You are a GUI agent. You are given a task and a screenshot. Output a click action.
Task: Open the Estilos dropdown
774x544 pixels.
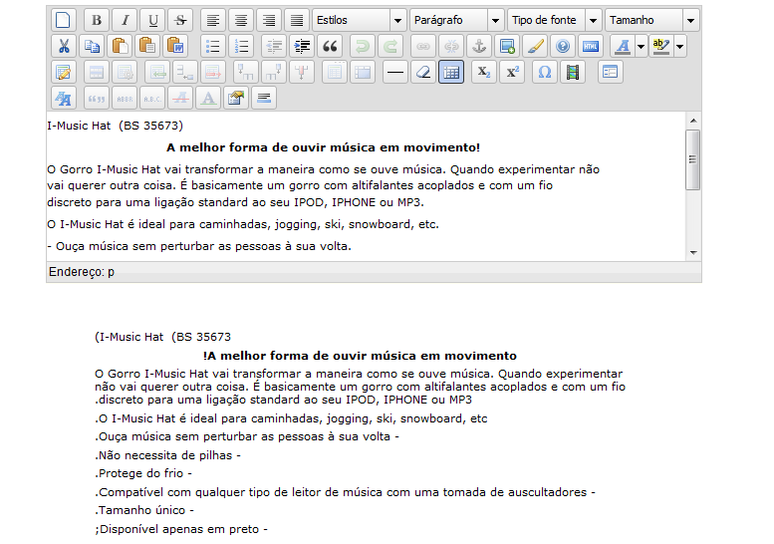(x=360, y=20)
